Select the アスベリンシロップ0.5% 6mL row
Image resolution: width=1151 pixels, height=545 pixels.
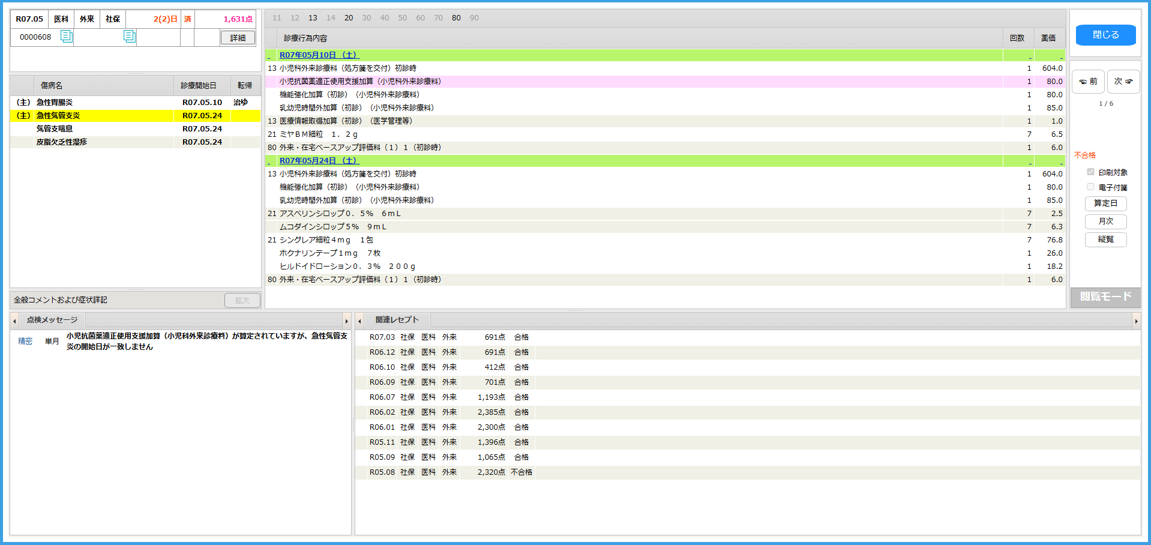[665, 214]
